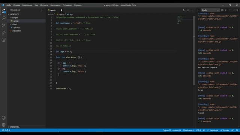
Task: Open notifications bell in status bar
Action: [x=237, y=130]
